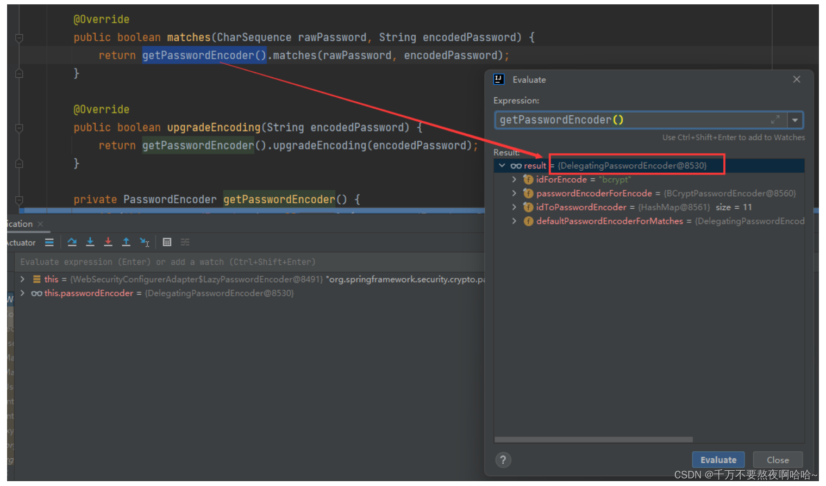Click the watch glasses icon beside result
The image size is (826, 486).
tap(516, 166)
